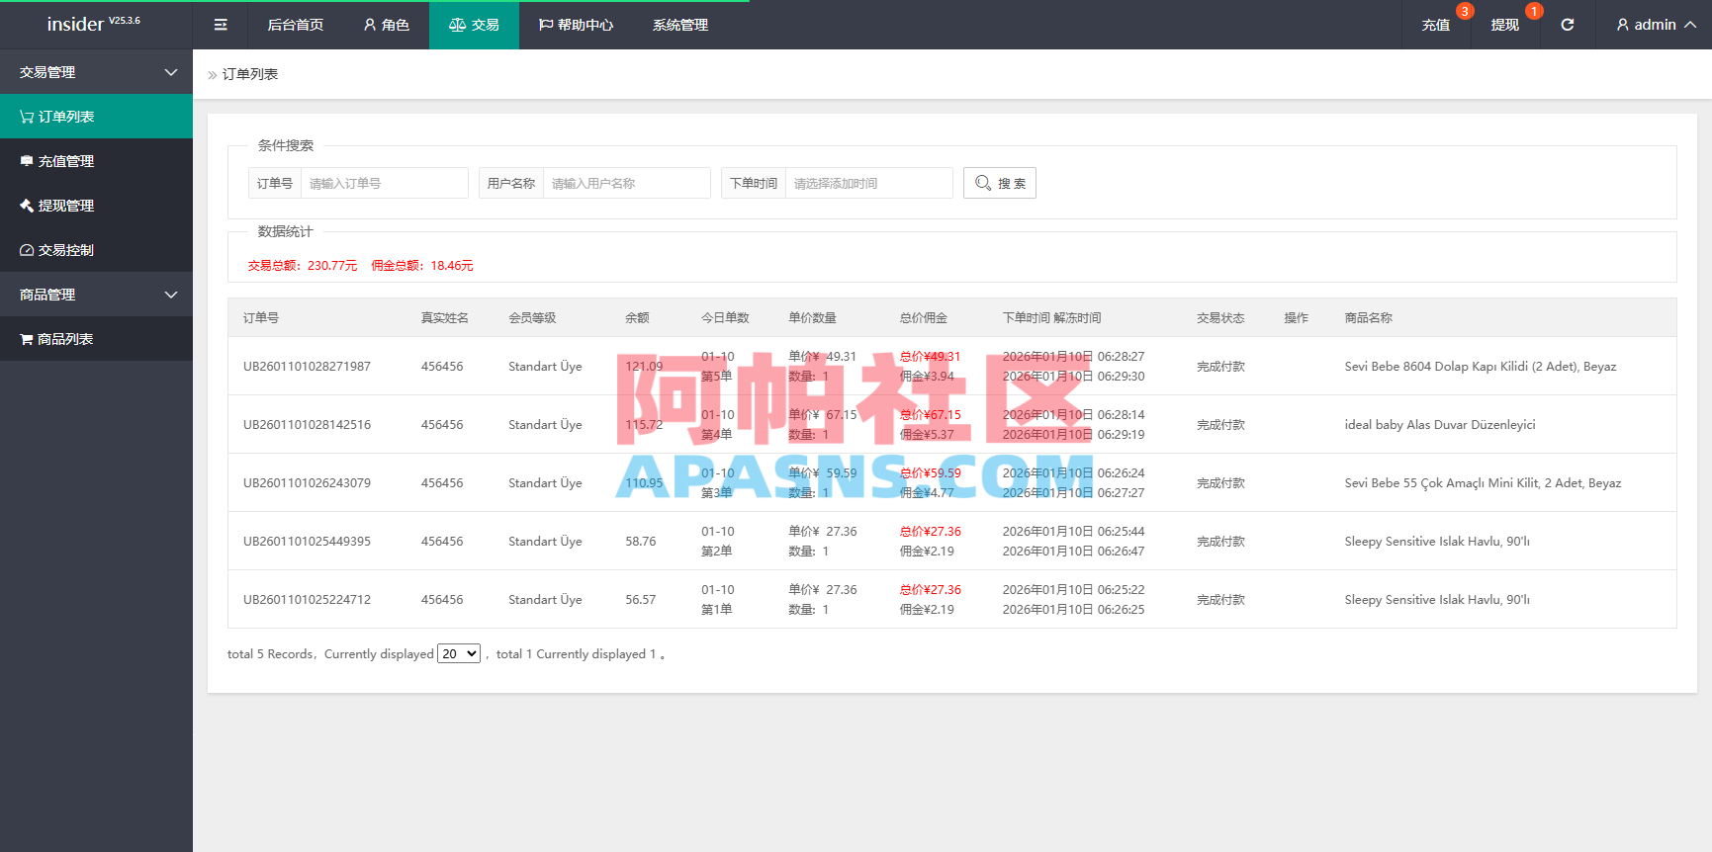The image size is (1712, 852).
Task: Click product Sevi Bebe 8604 Dolap Kapı Kilidi
Action: pyautogui.click(x=1481, y=366)
